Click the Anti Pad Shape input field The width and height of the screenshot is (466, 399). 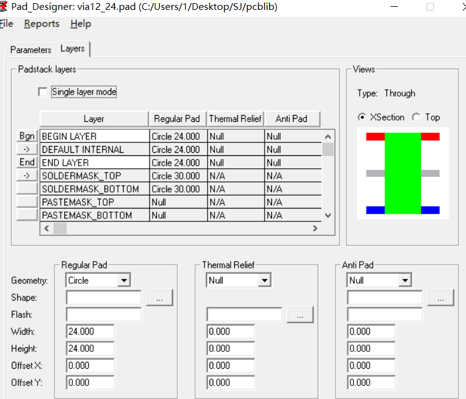coord(385,298)
